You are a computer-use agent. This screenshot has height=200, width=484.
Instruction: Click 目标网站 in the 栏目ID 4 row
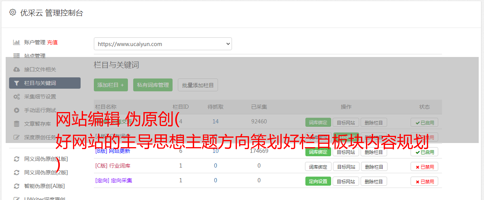[346, 122]
